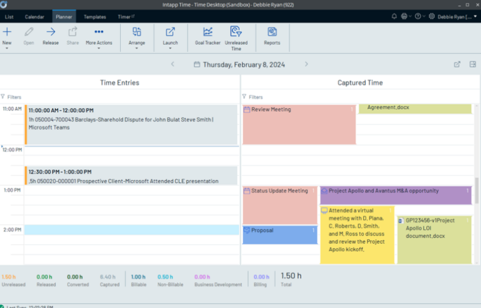The height and width of the screenshot is (308, 481).
Task: Click the notifications bell icon
Action: [394, 16]
